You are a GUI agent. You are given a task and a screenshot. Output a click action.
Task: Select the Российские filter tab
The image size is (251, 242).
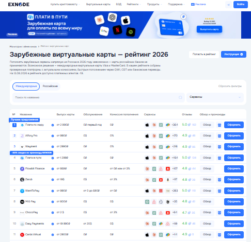click(x=50, y=86)
